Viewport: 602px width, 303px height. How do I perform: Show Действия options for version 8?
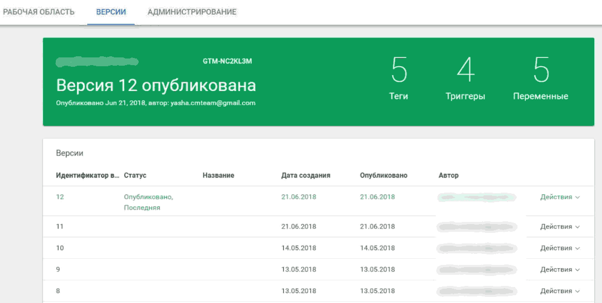(560, 291)
